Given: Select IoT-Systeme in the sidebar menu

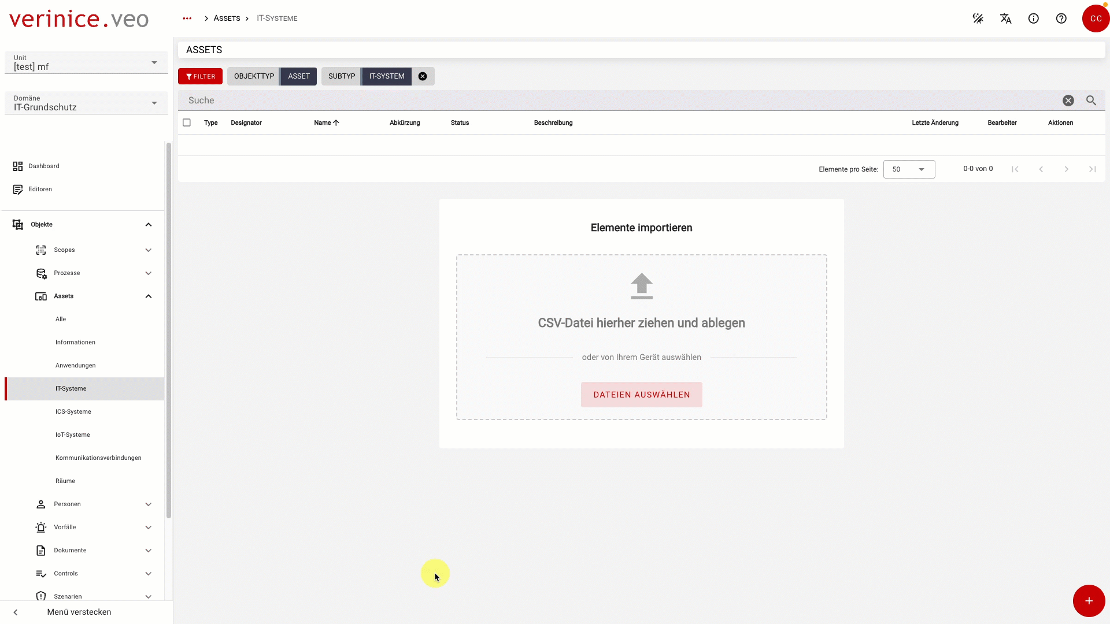Looking at the screenshot, I should (72, 434).
